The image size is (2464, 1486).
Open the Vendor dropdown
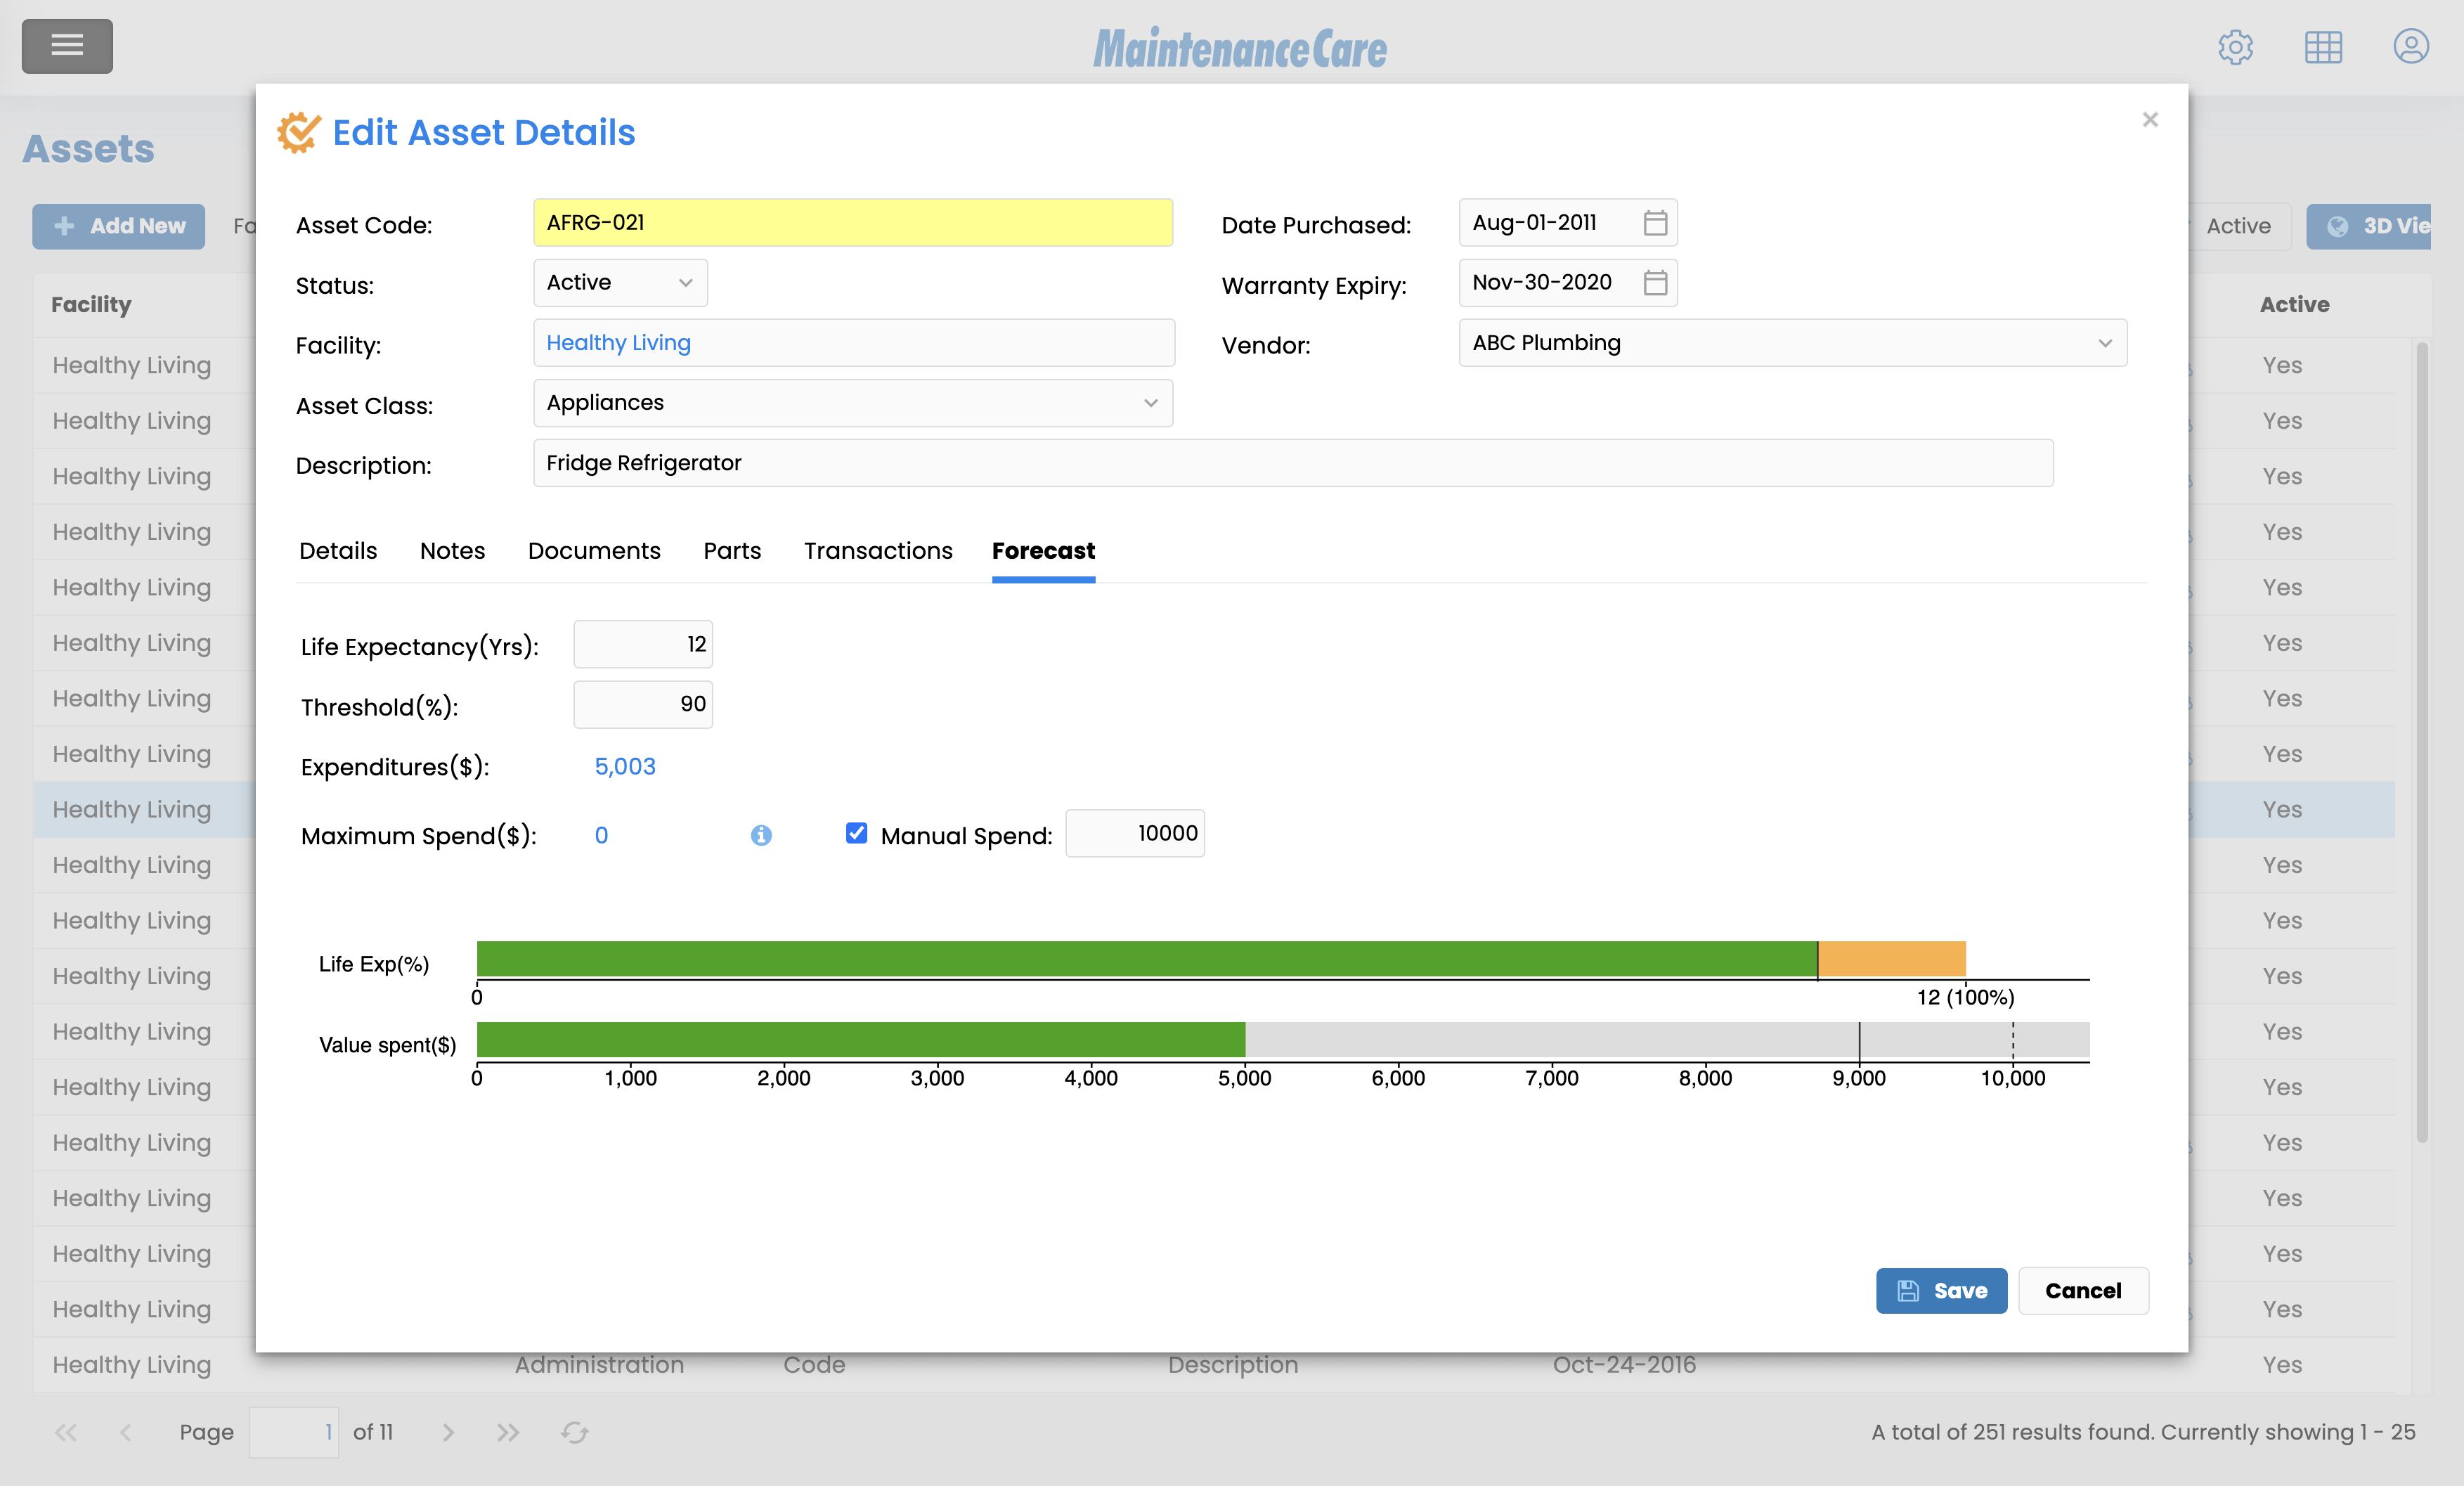tap(1791, 343)
